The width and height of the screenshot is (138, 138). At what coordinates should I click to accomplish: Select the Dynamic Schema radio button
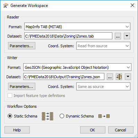62,116
